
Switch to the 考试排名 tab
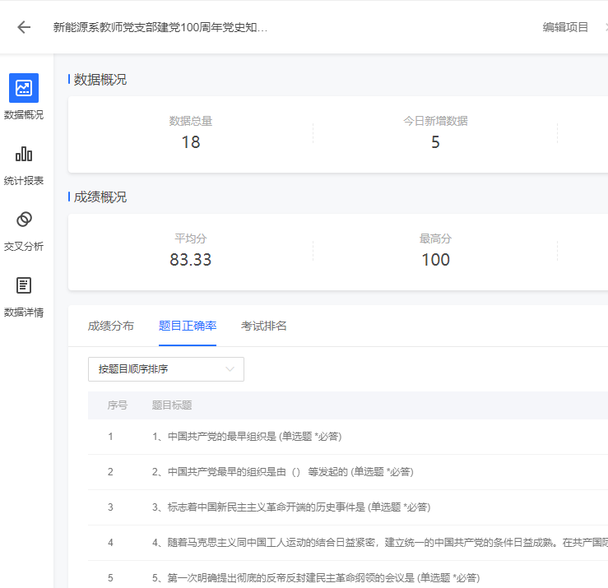tap(264, 326)
